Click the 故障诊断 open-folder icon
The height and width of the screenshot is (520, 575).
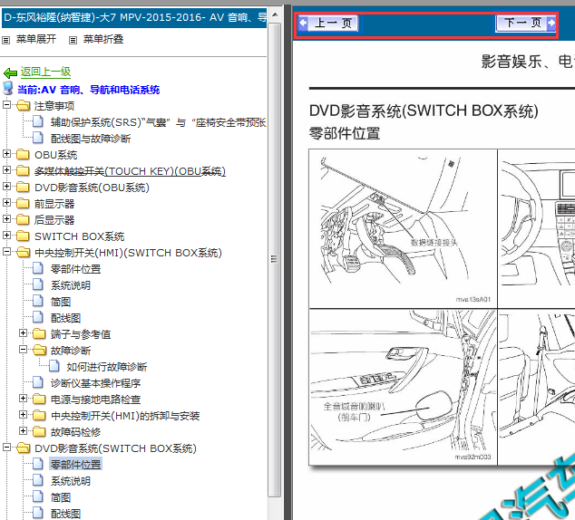(39, 351)
